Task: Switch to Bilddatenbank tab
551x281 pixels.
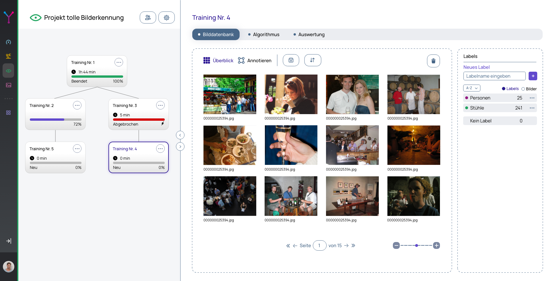Action: (216, 34)
